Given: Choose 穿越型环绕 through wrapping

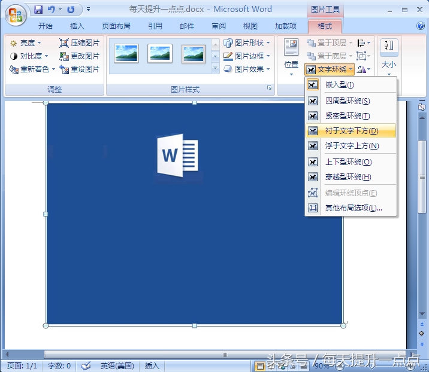Looking at the screenshot, I should pos(351,177).
